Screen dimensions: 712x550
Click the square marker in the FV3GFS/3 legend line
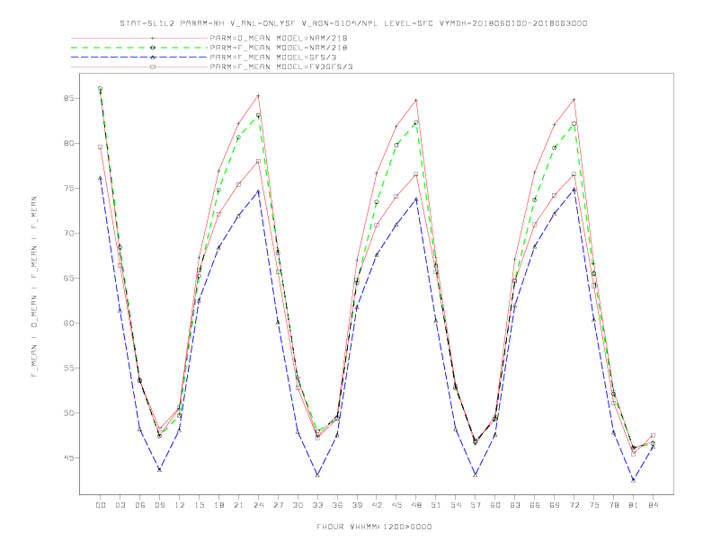click(x=153, y=67)
